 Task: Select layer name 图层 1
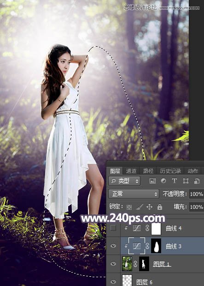162,264
